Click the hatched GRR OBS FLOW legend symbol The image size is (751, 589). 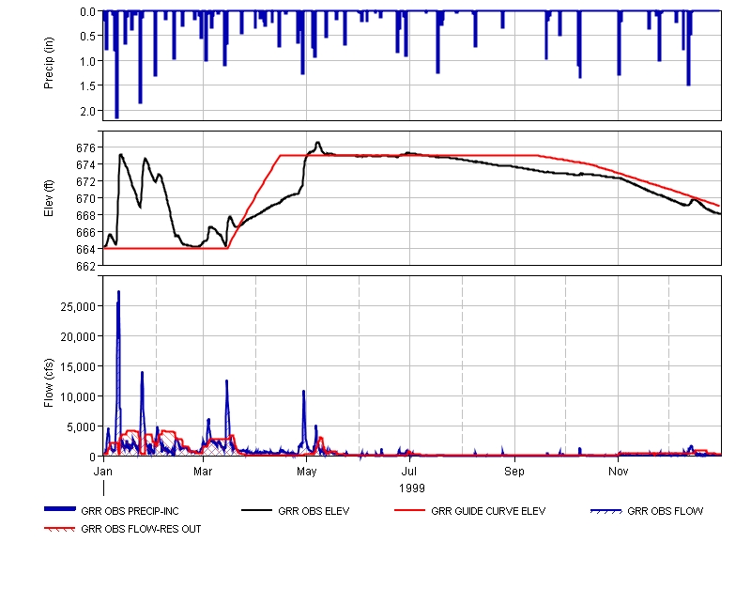[606, 511]
